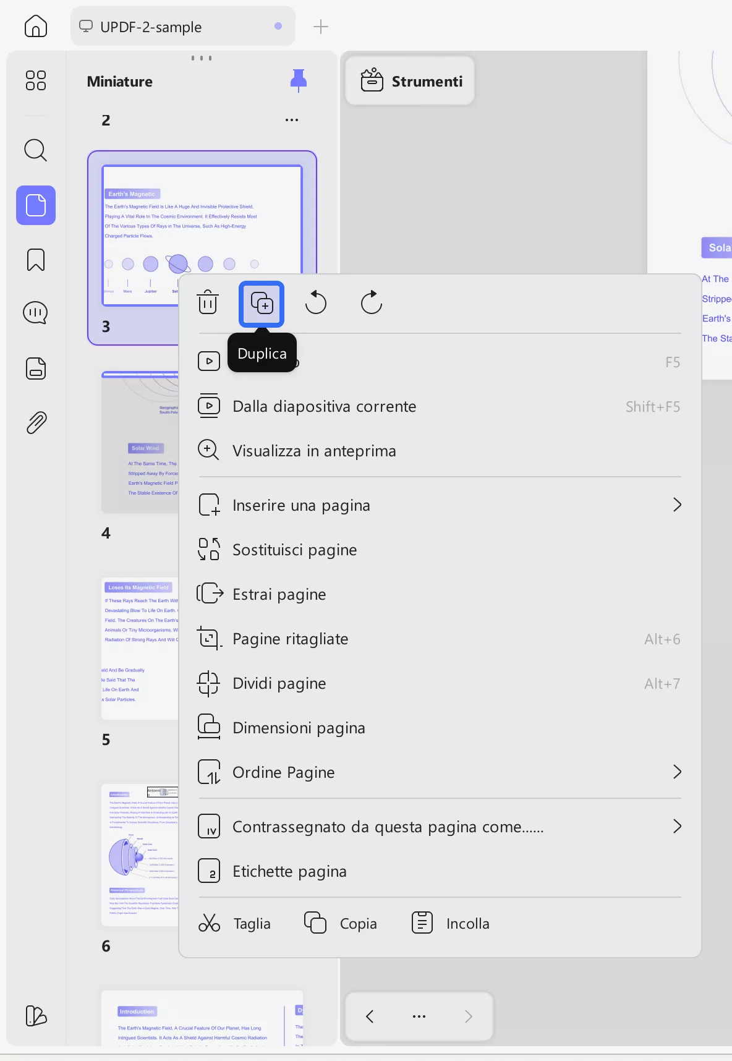This screenshot has width=732, height=1061.
Task: Click Incolla to paste page
Action: [x=451, y=923]
